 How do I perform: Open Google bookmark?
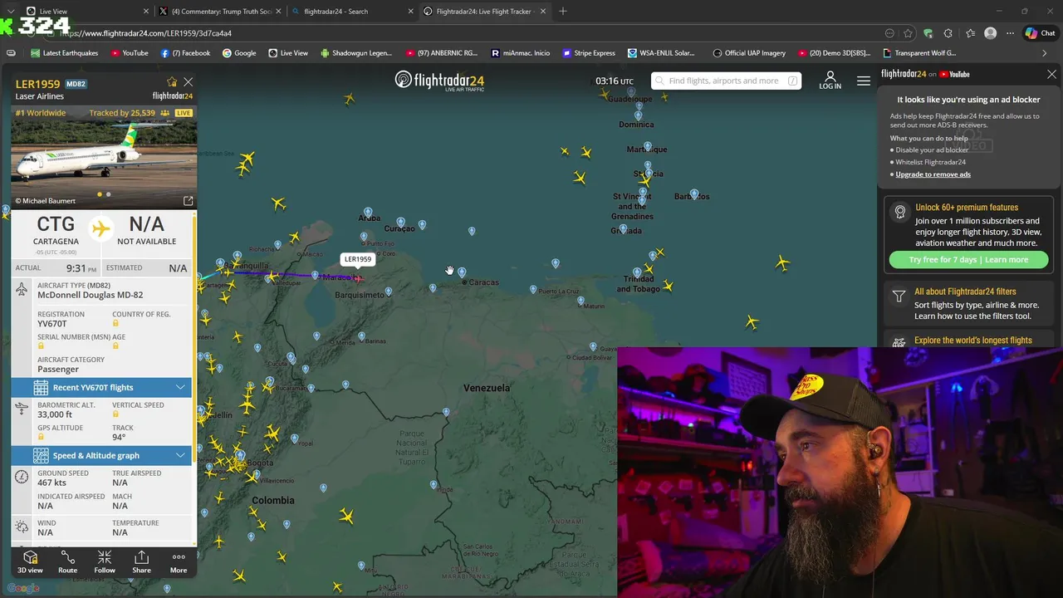[x=239, y=53]
